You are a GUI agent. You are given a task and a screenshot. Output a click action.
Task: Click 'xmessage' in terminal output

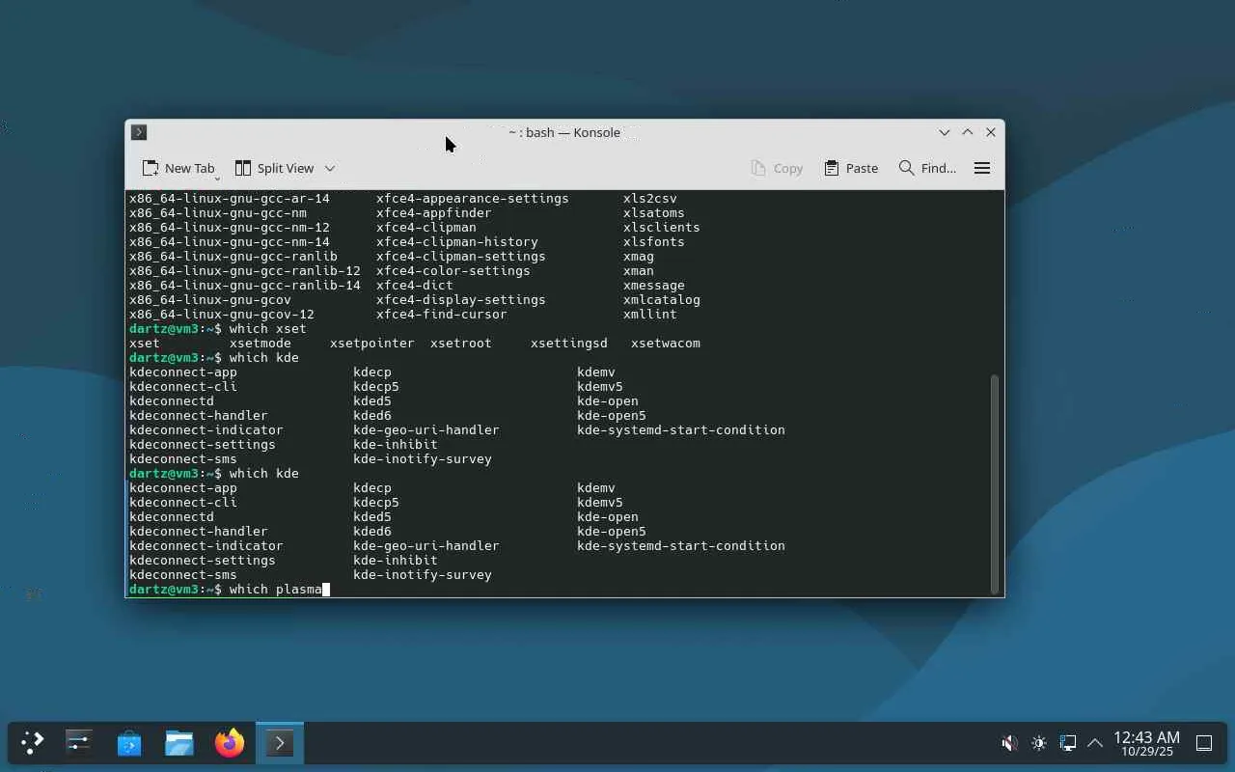[x=654, y=286]
